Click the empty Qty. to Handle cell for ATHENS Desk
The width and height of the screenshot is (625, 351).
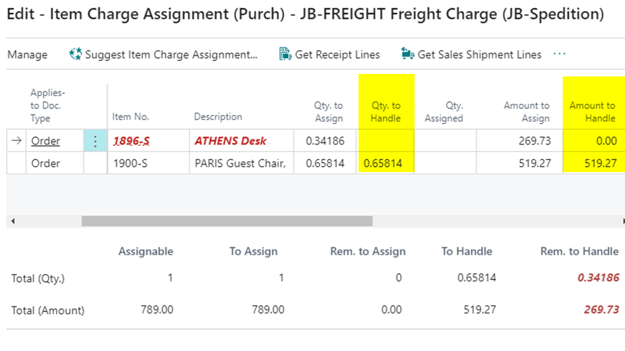coord(386,141)
